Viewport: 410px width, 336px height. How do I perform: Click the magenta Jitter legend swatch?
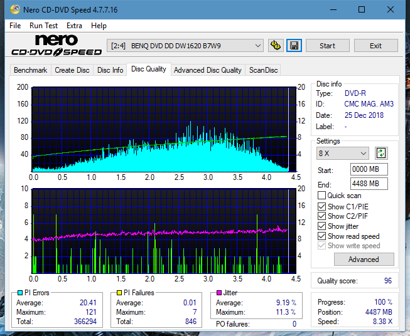tap(219, 293)
